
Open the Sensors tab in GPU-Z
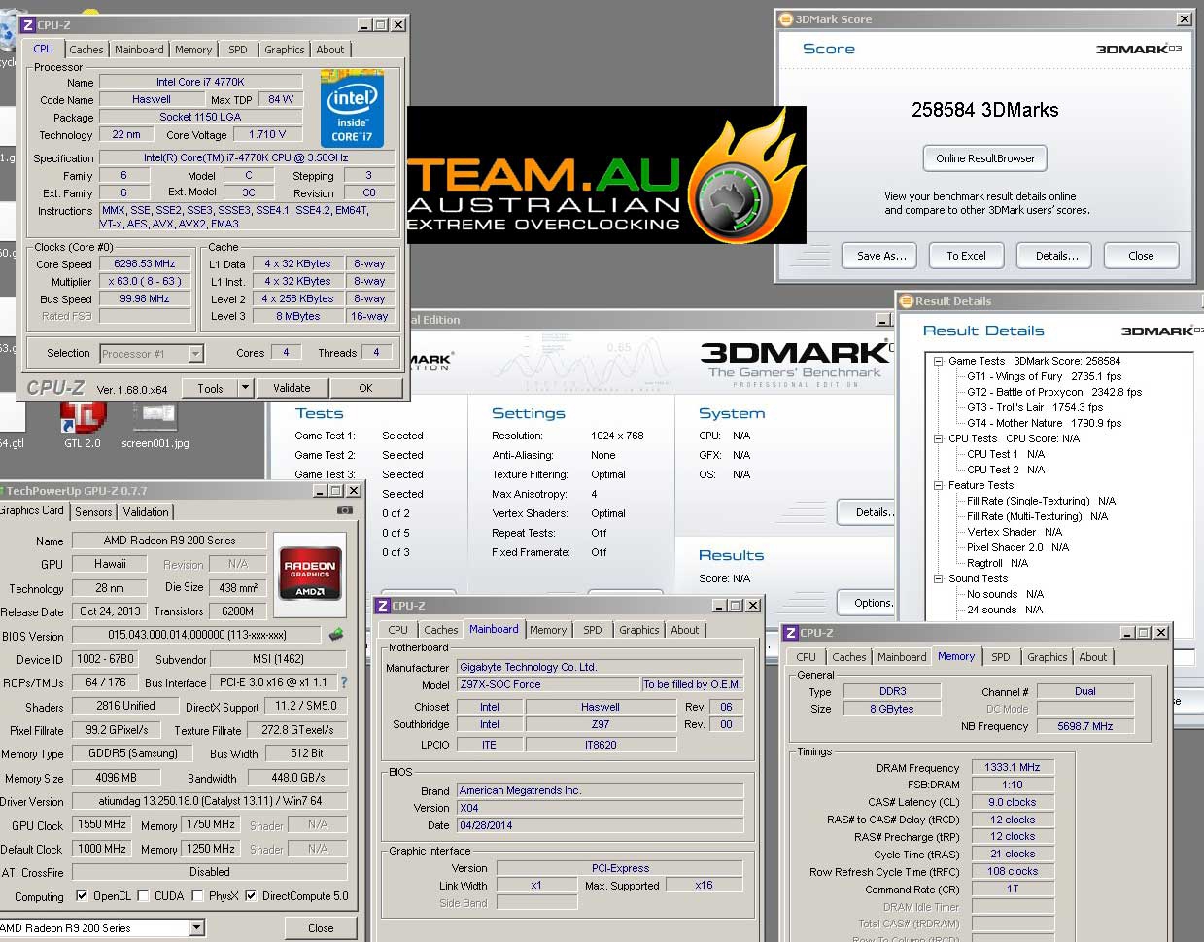point(93,511)
